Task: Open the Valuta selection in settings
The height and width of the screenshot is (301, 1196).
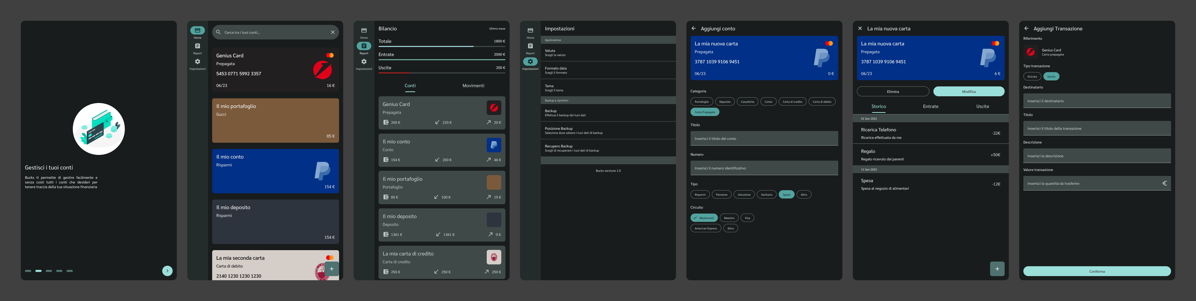Action: [x=608, y=52]
